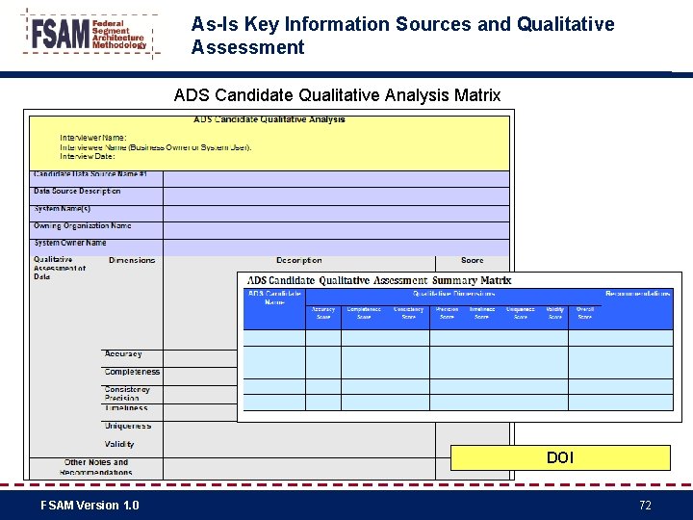Image resolution: width=693 pixels, height=520 pixels.
Task: Click the "Other Notes and Recommendations" label
Action: point(96,467)
